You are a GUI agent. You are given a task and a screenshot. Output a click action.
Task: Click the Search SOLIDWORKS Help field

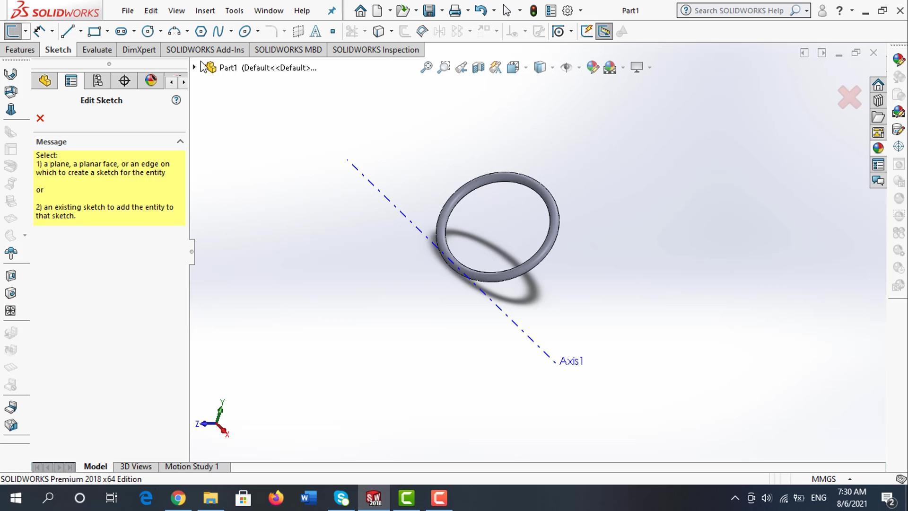[738, 10]
